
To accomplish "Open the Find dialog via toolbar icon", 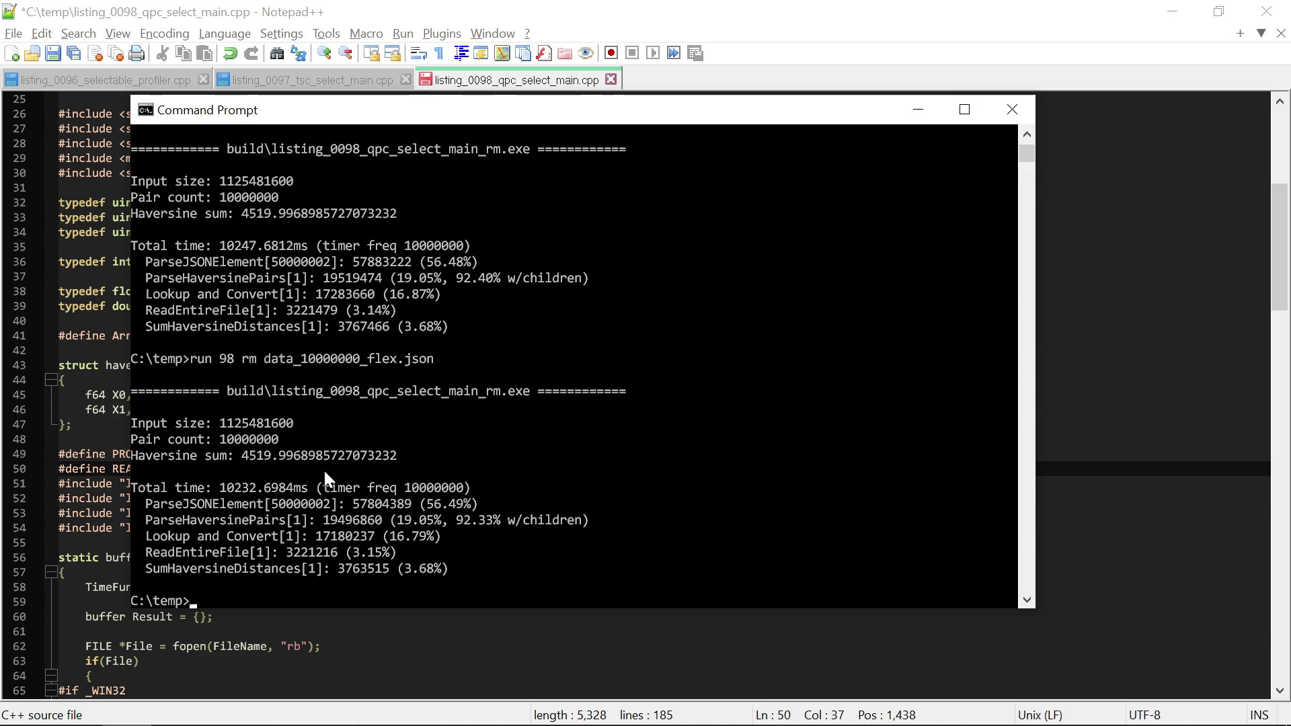I will [276, 53].
